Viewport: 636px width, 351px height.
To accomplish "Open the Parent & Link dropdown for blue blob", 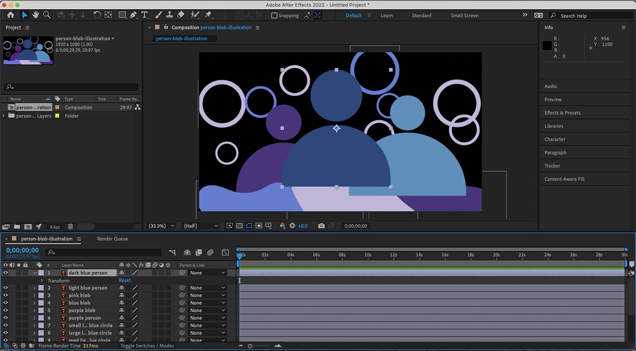I will pos(207,302).
